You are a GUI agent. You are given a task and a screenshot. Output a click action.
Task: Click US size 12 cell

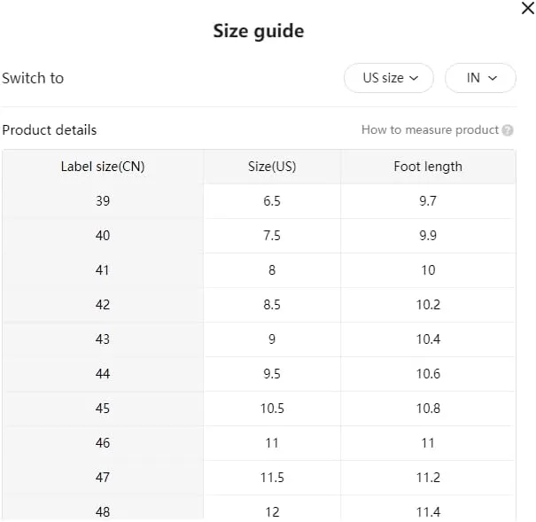(272, 509)
